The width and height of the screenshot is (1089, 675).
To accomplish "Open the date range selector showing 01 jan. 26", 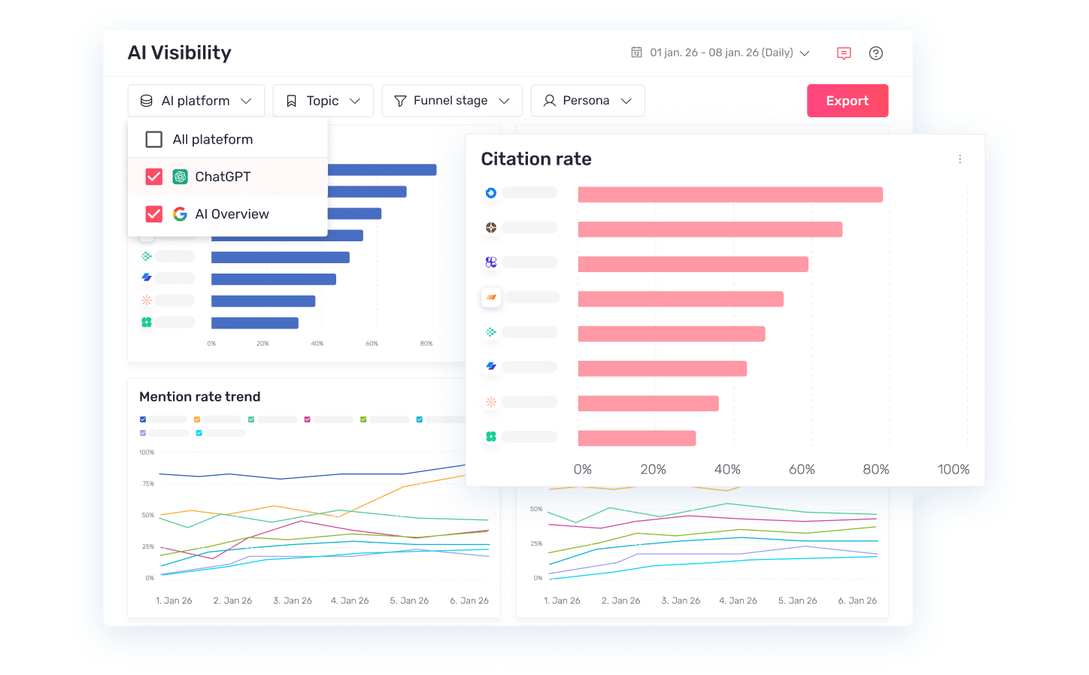I will tap(718, 53).
